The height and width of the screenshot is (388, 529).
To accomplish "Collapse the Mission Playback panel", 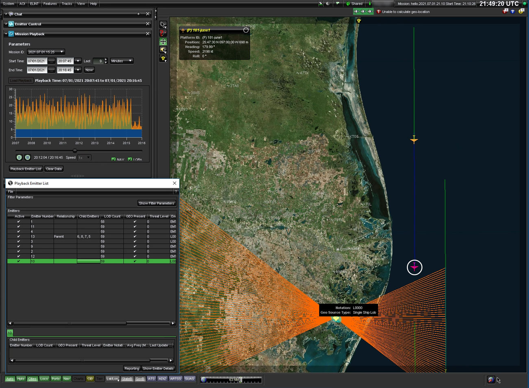I will 6,34.
